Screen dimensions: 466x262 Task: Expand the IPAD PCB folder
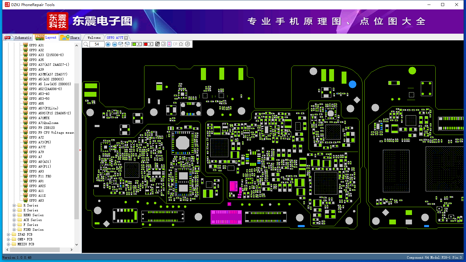[x=8, y=234]
